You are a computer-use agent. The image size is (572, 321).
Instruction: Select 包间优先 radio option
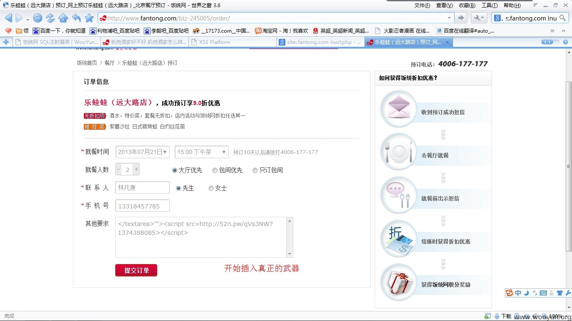[215, 170]
